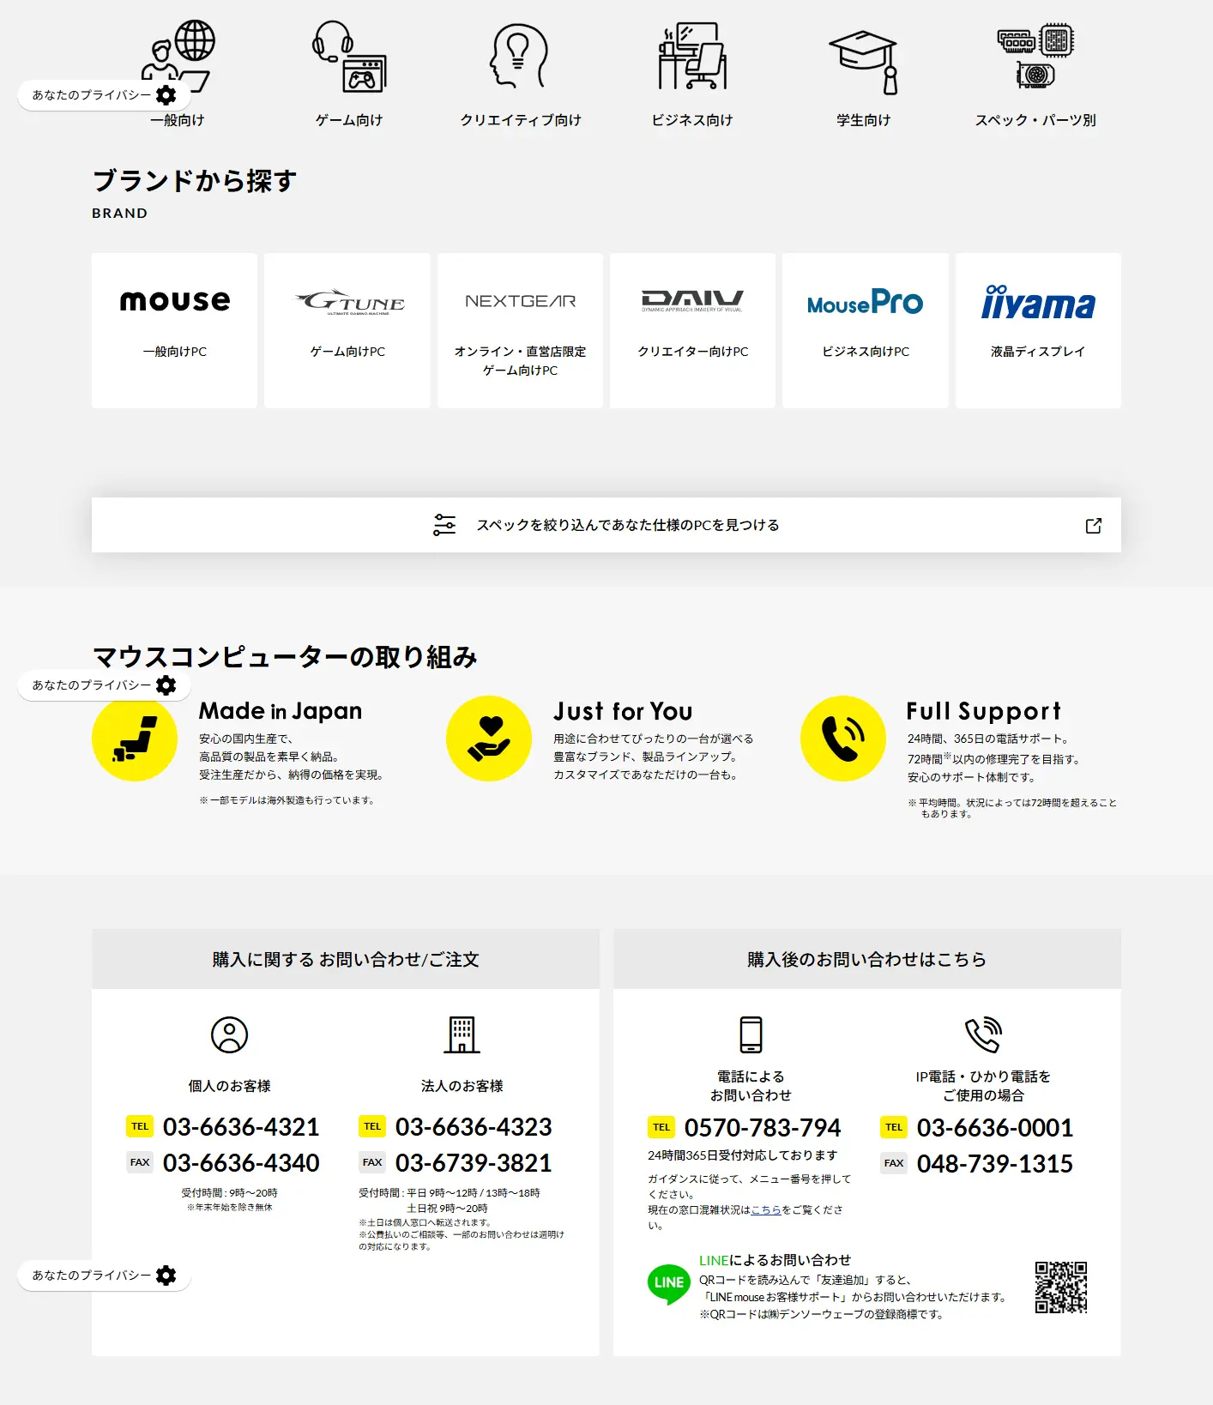Open the 一般向け category icon

[178, 56]
